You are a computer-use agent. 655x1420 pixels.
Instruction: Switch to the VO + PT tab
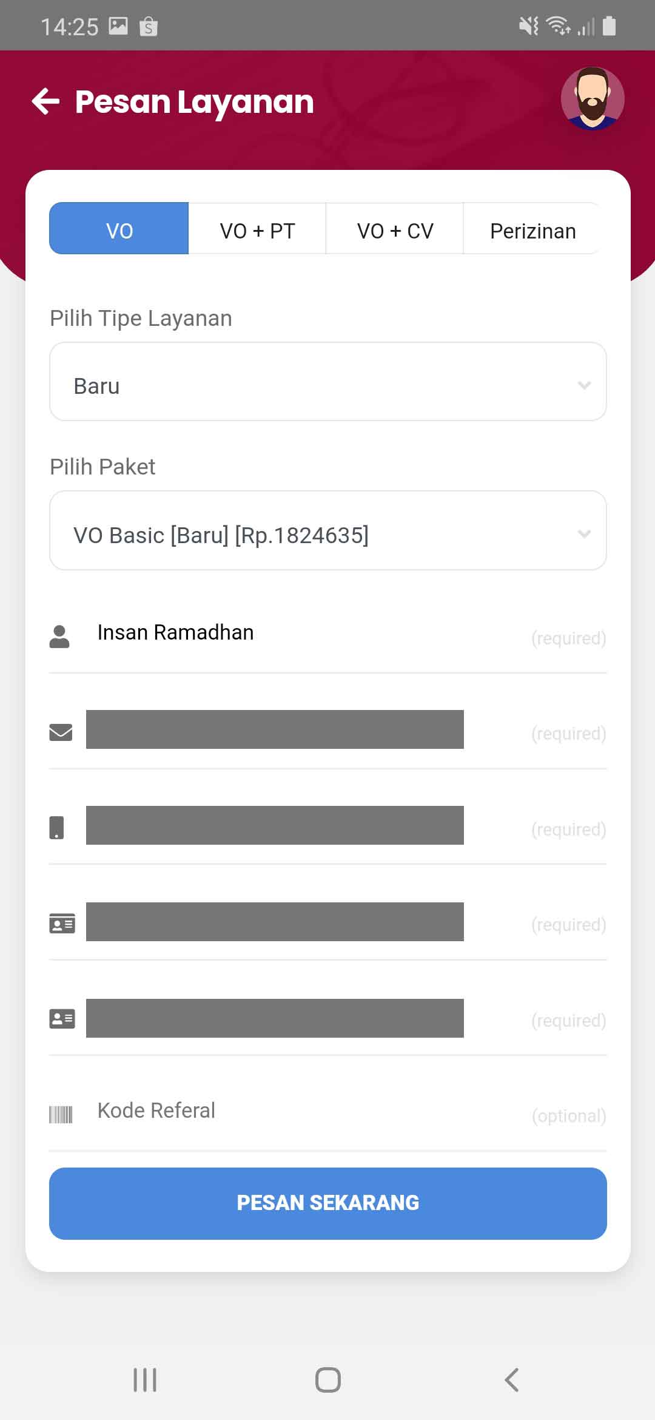257,231
